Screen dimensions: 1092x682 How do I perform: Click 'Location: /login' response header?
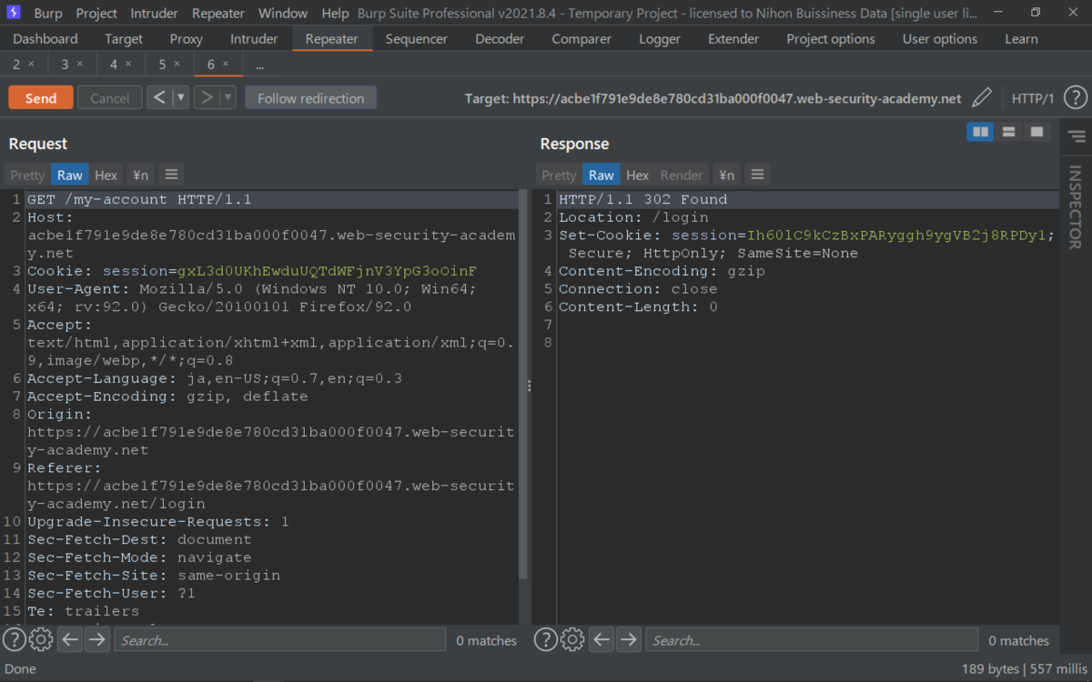[x=633, y=217]
